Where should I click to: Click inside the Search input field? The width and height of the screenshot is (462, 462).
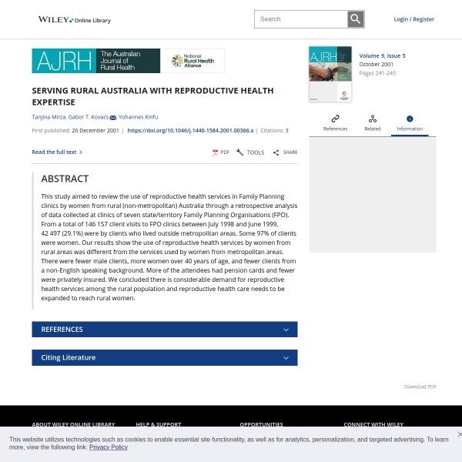(x=300, y=19)
